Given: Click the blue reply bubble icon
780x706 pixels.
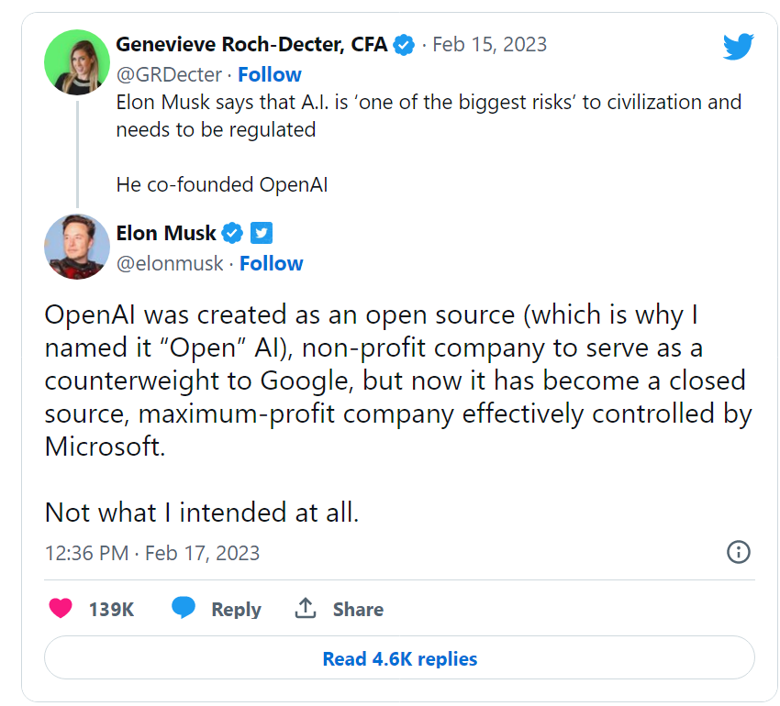Looking at the screenshot, I should coord(184,609).
